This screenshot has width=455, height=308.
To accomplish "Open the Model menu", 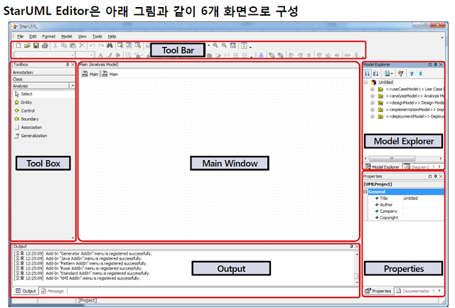I will (x=66, y=36).
